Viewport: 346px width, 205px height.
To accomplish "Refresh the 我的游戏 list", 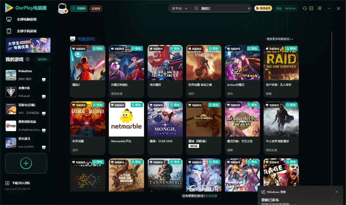I will (28, 59).
